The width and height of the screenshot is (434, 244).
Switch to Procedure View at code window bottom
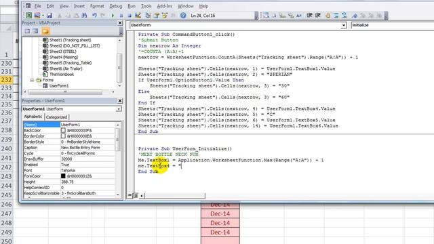click(130, 195)
